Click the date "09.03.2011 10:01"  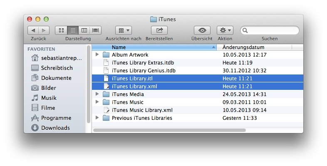(245, 102)
